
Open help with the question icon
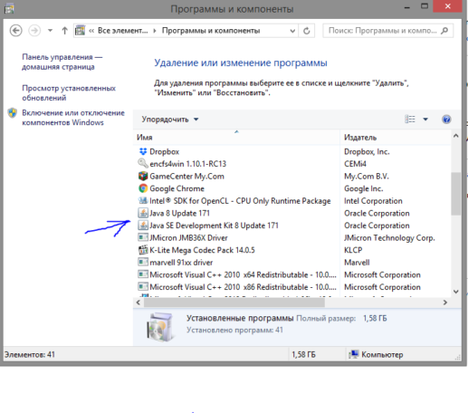click(446, 120)
